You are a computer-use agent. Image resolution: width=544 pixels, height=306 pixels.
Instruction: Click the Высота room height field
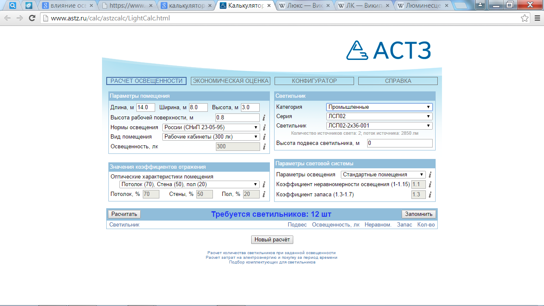(x=250, y=108)
